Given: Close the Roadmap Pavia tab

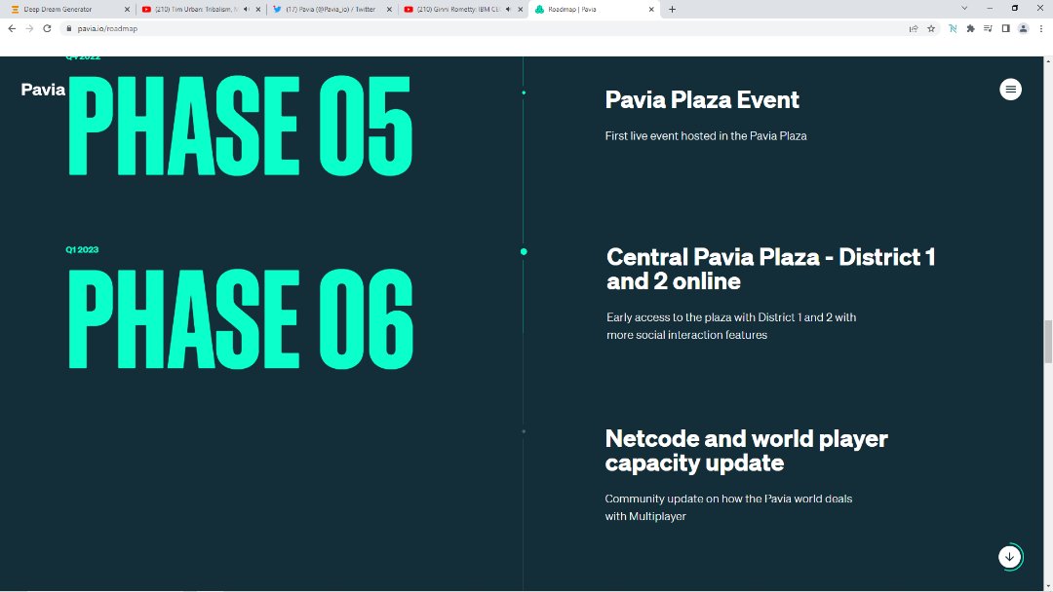Looking at the screenshot, I should click(x=650, y=10).
